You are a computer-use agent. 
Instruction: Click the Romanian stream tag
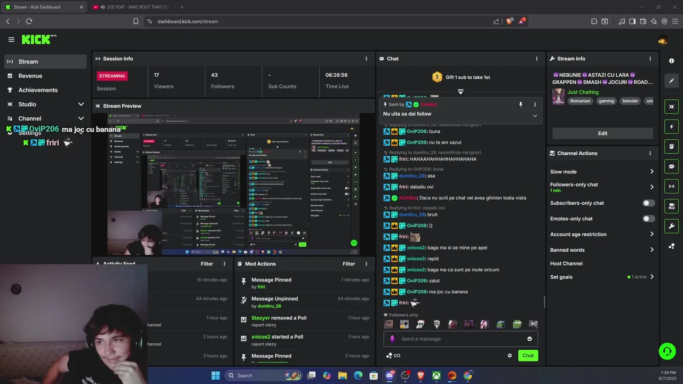click(580, 101)
